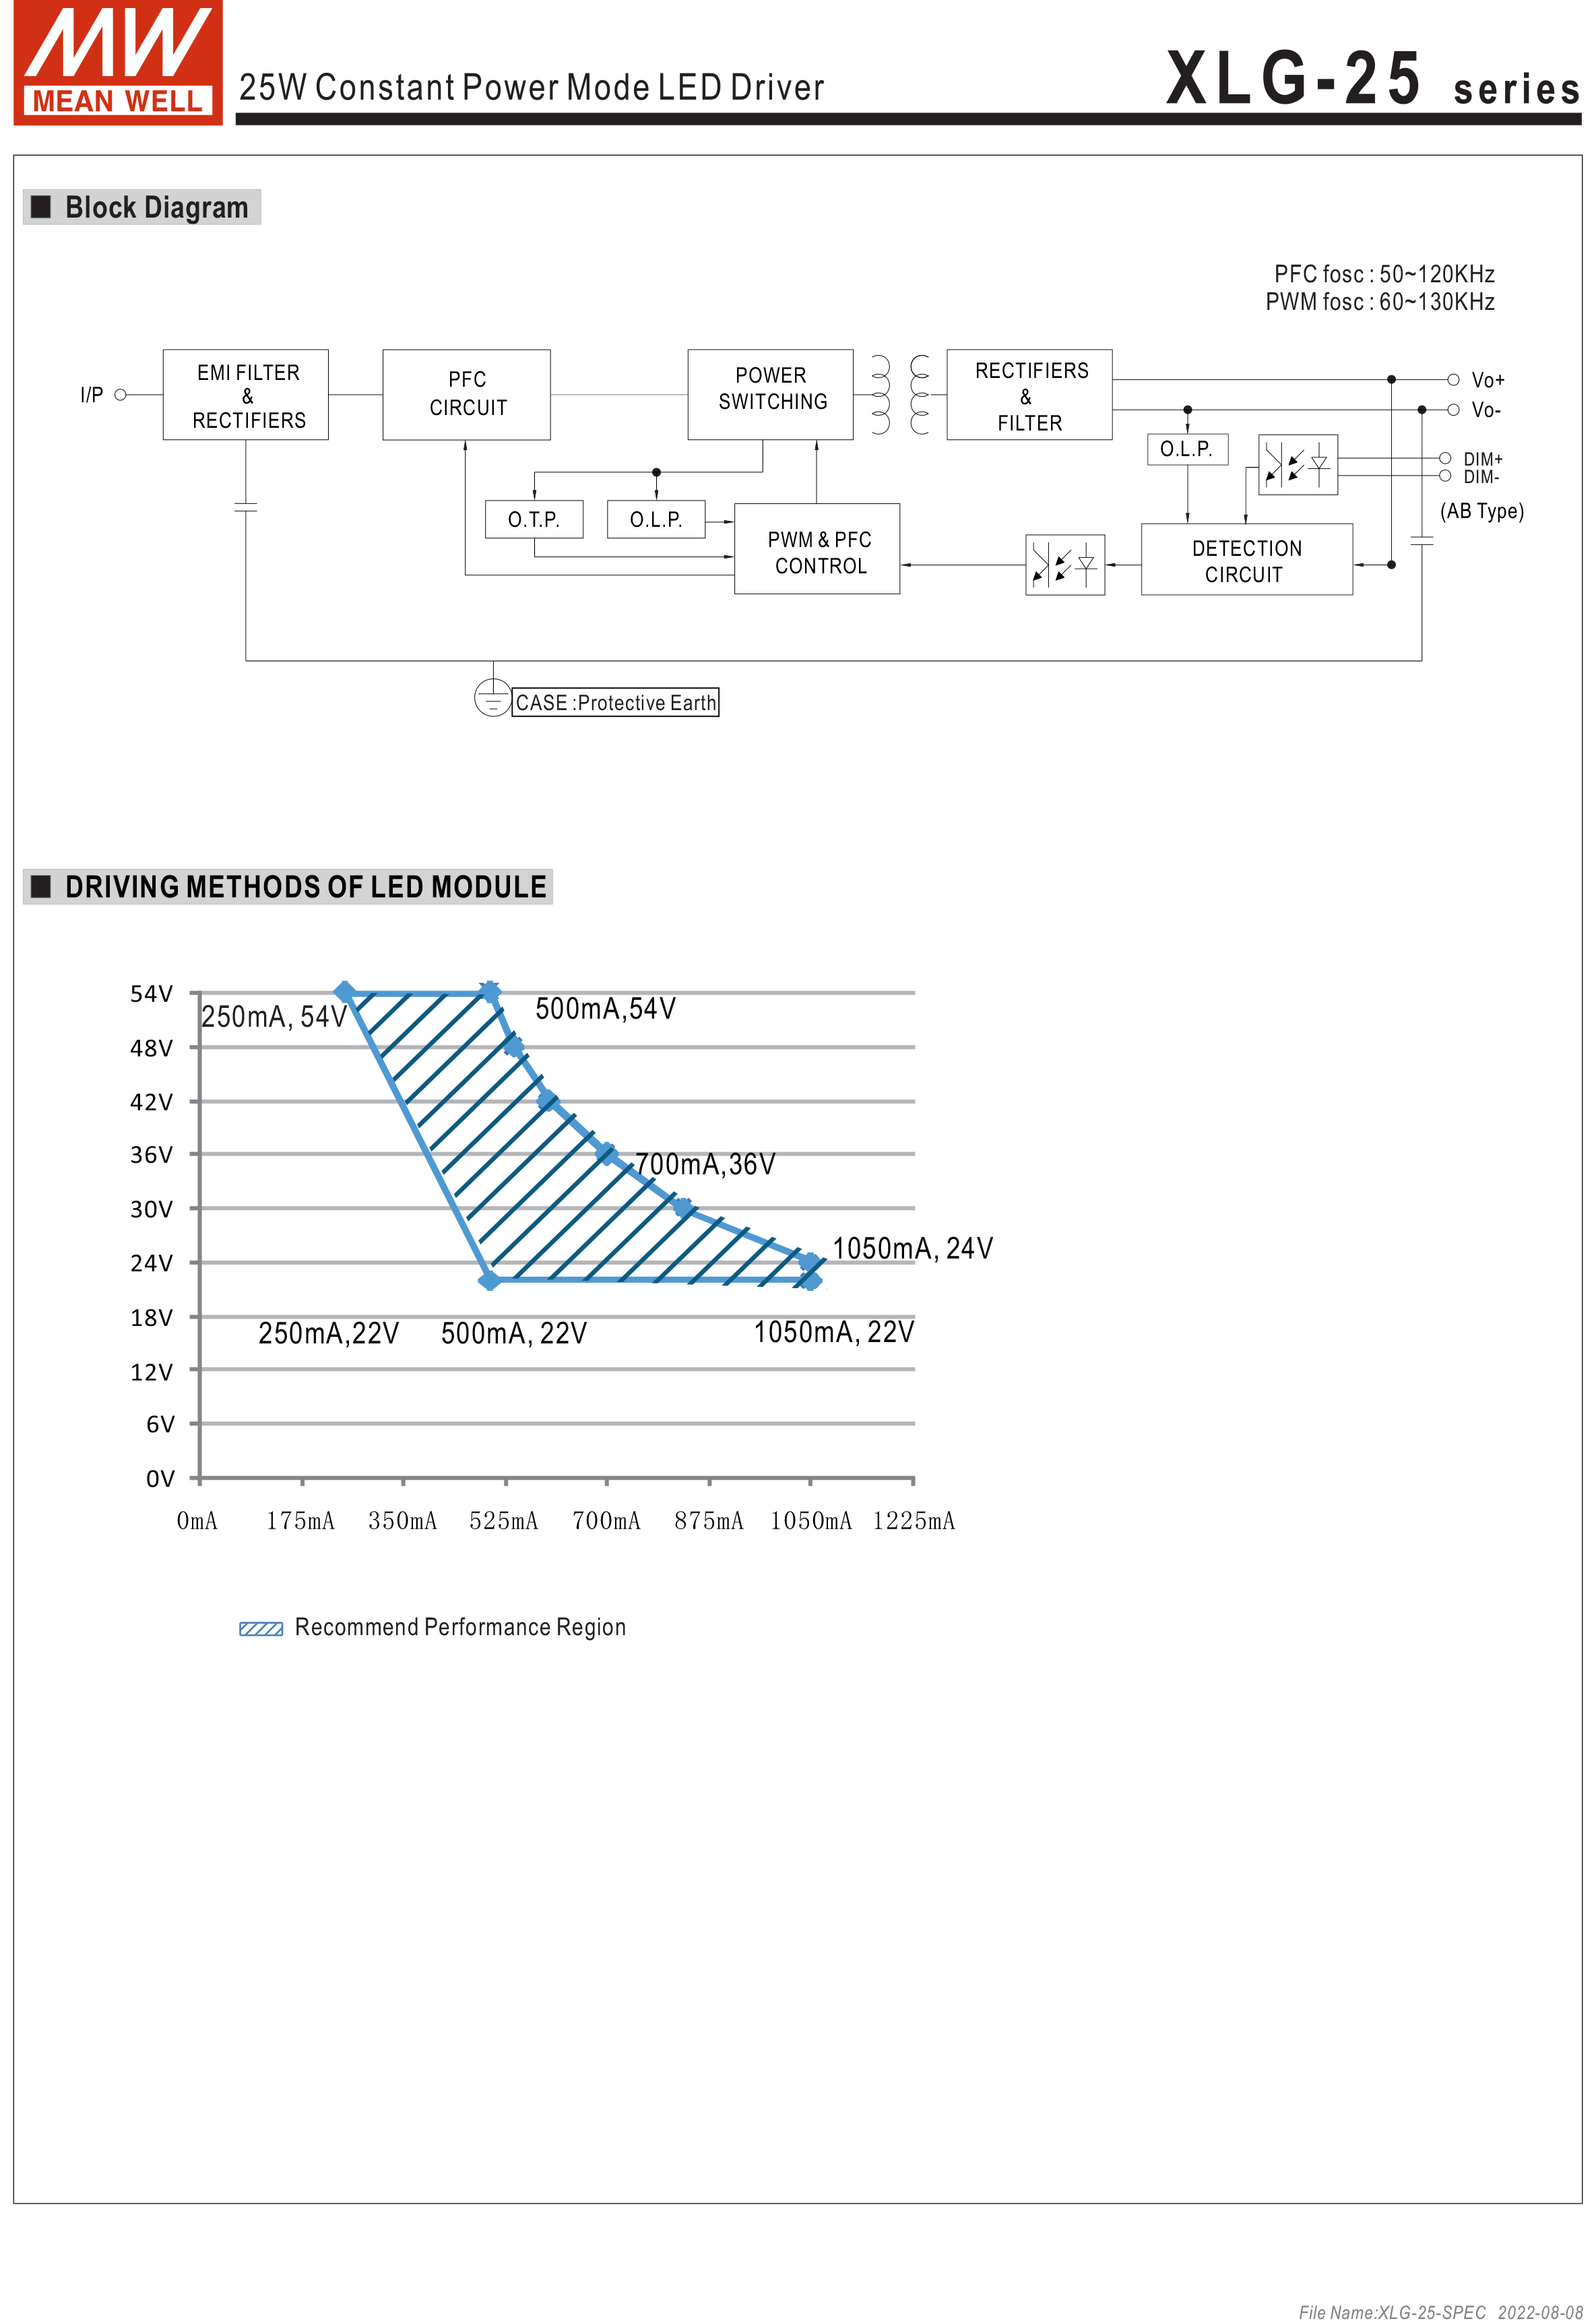Click the Block Diagram heading
Screen dimensions: 1596x2321
(142, 207)
